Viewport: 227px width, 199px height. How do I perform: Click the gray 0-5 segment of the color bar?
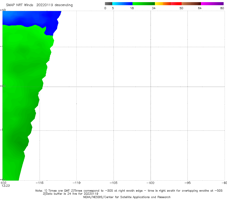[x=108, y=4]
